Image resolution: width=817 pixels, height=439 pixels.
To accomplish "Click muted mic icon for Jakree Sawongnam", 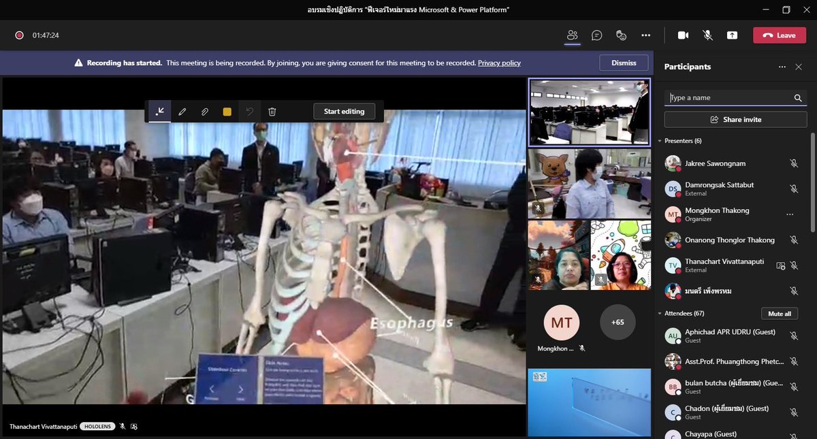I will (793, 163).
